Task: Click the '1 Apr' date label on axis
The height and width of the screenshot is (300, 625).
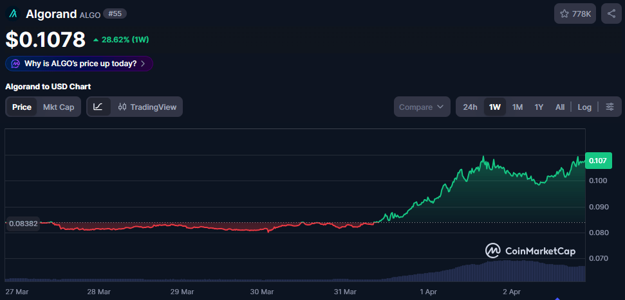Action: [x=429, y=292]
